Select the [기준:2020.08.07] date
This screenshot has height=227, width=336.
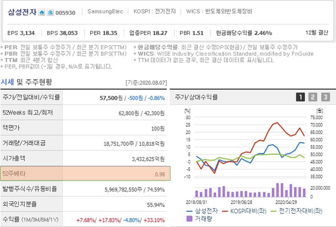pos(146,83)
